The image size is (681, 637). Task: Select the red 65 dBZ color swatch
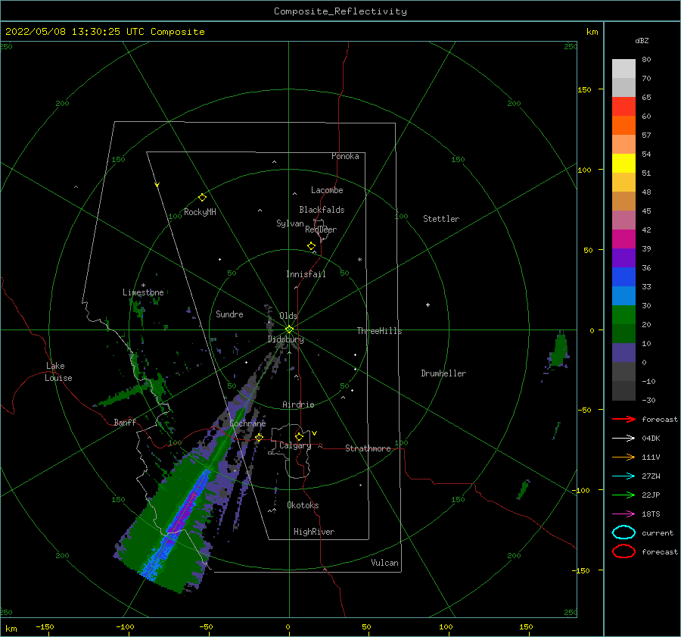(x=623, y=107)
